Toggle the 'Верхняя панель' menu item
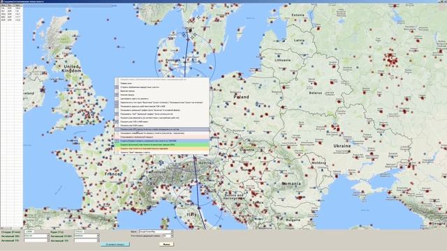The width and height of the screenshot is (447, 251). pos(162,91)
